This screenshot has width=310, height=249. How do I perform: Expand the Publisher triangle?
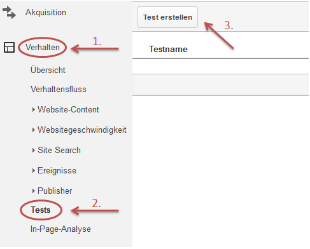(34, 191)
